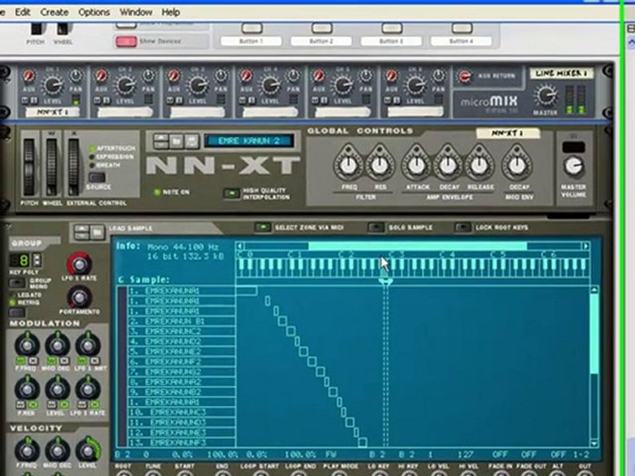
Task: Click Combinator Button 3
Action: tap(392, 28)
